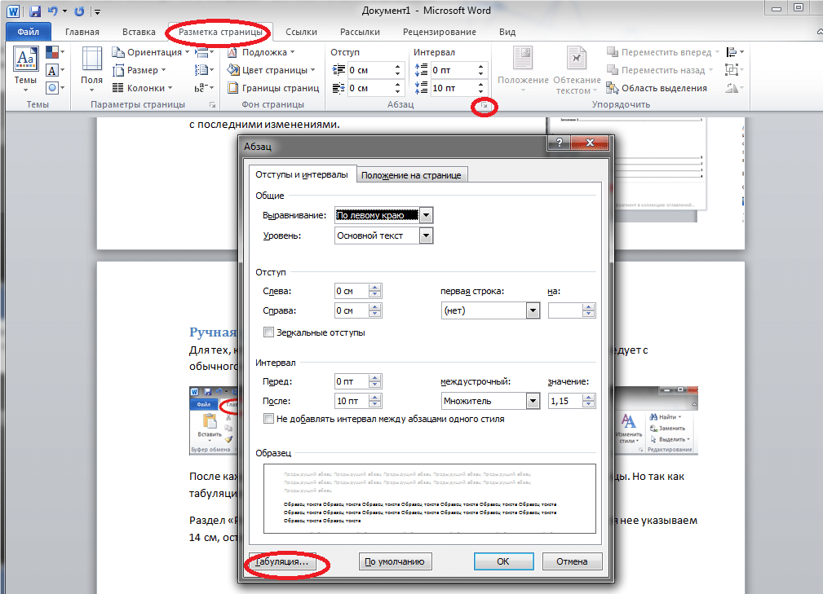Open the Поля margins button

91,69
